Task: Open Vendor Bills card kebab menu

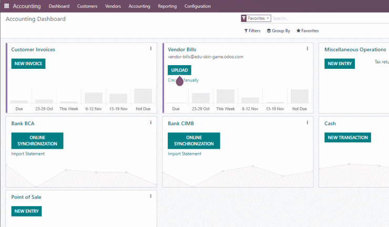Action: pyautogui.click(x=307, y=49)
